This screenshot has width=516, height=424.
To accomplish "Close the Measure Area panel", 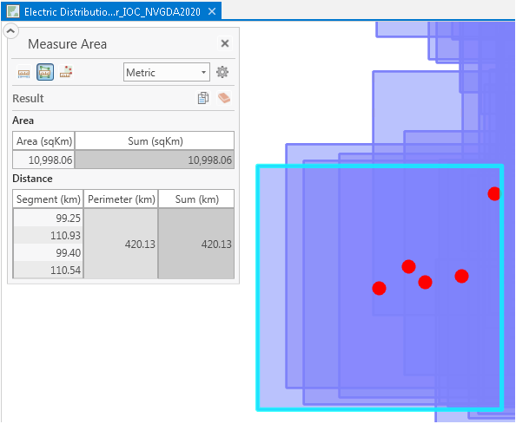I will [225, 43].
